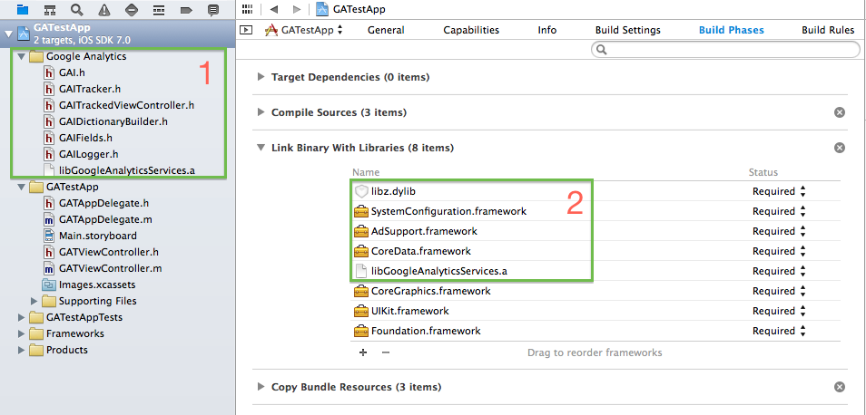Open GATViewController.m
Viewport: 866px width, 415px height.
click(111, 268)
